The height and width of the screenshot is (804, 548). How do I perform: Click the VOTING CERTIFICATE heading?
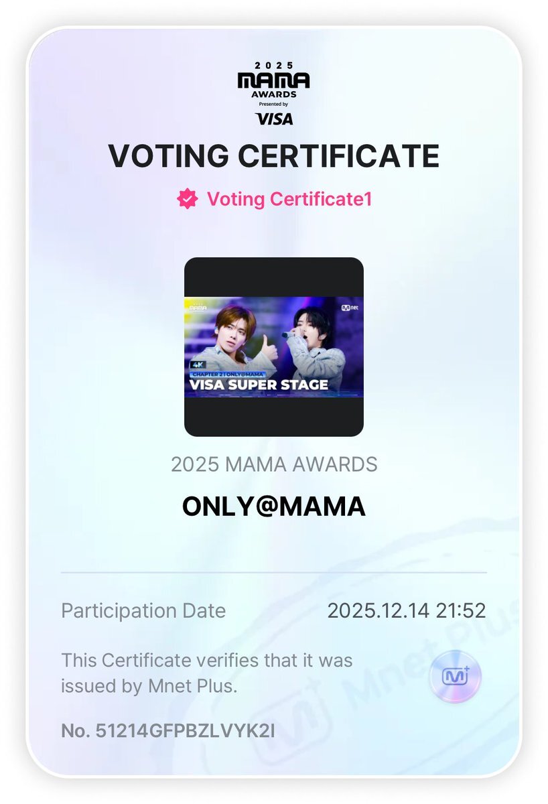[x=273, y=156]
